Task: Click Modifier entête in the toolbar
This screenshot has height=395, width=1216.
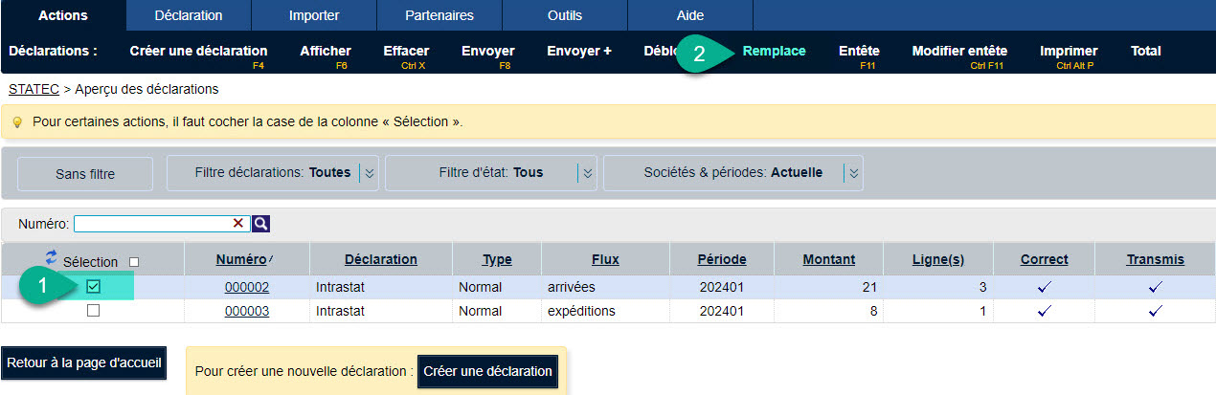Action: [x=959, y=52]
